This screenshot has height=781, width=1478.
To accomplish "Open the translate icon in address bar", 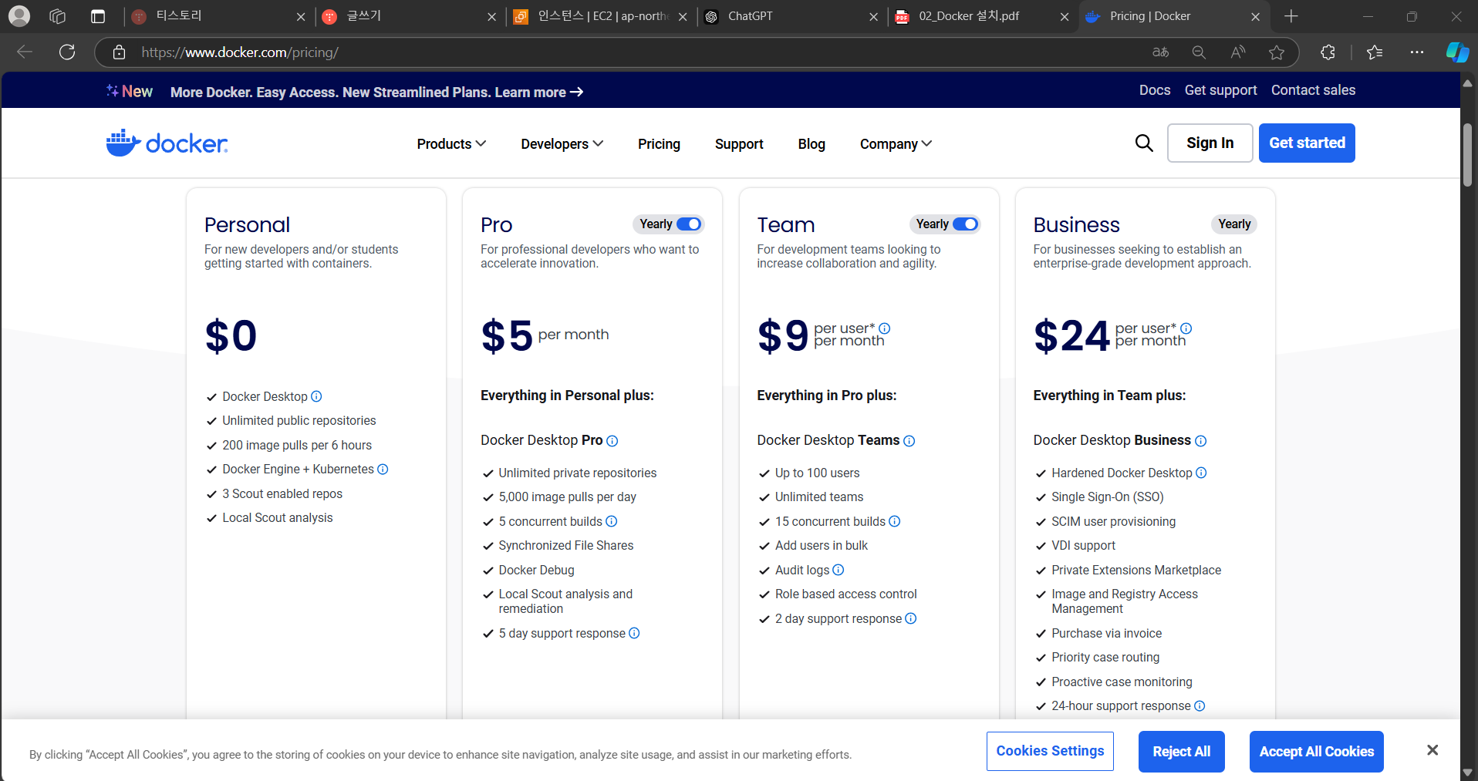I will click(1160, 52).
